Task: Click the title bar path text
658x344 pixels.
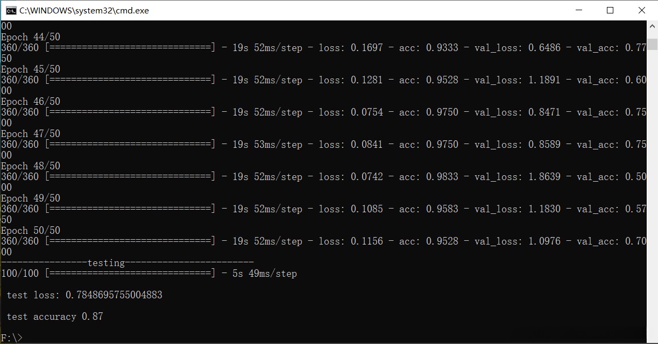Action: click(x=84, y=10)
